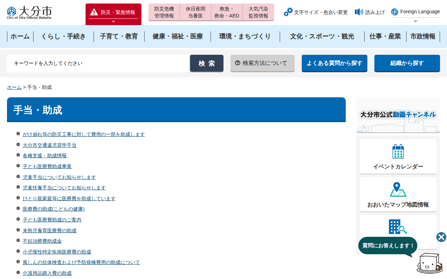Open the ひとり親家庭等に医療費 link
Image resolution: width=447 pixels, height=279 pixels.
(x=69, y=198)
